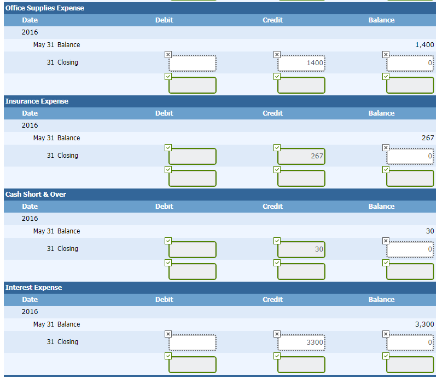
Task: Select blank debit field below Office Supplies Closing row
Action: click(x=193, y=85)
